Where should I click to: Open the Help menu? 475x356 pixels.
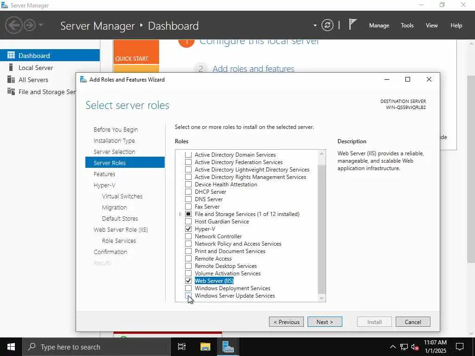456,25
